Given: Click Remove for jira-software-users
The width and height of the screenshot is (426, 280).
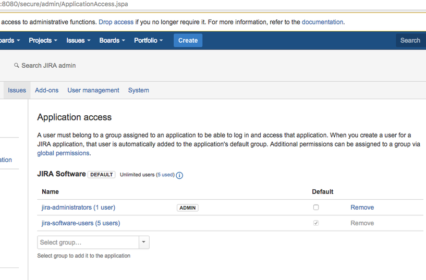Looking at the screenshot, I should (x=362, y=223).
